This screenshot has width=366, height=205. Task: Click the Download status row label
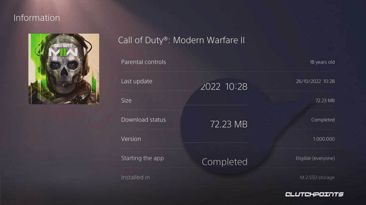tap(143, 120)
